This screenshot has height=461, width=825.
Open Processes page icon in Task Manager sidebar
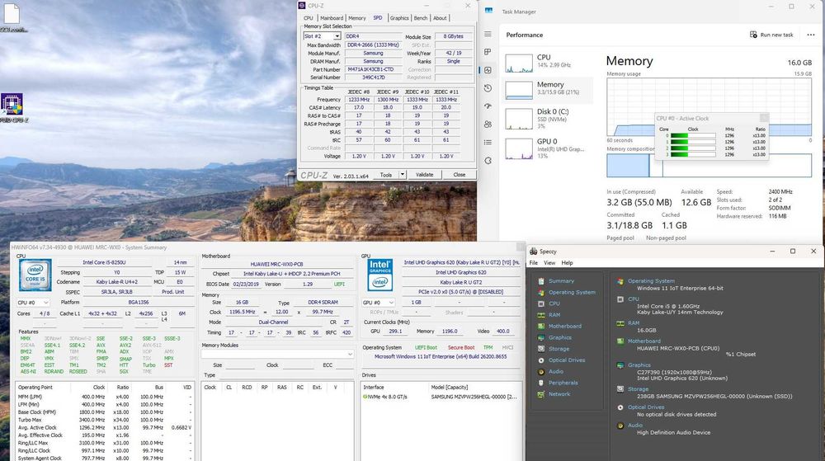(x=488, y=52)
